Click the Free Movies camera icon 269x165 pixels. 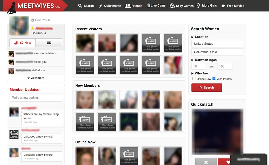223,6
